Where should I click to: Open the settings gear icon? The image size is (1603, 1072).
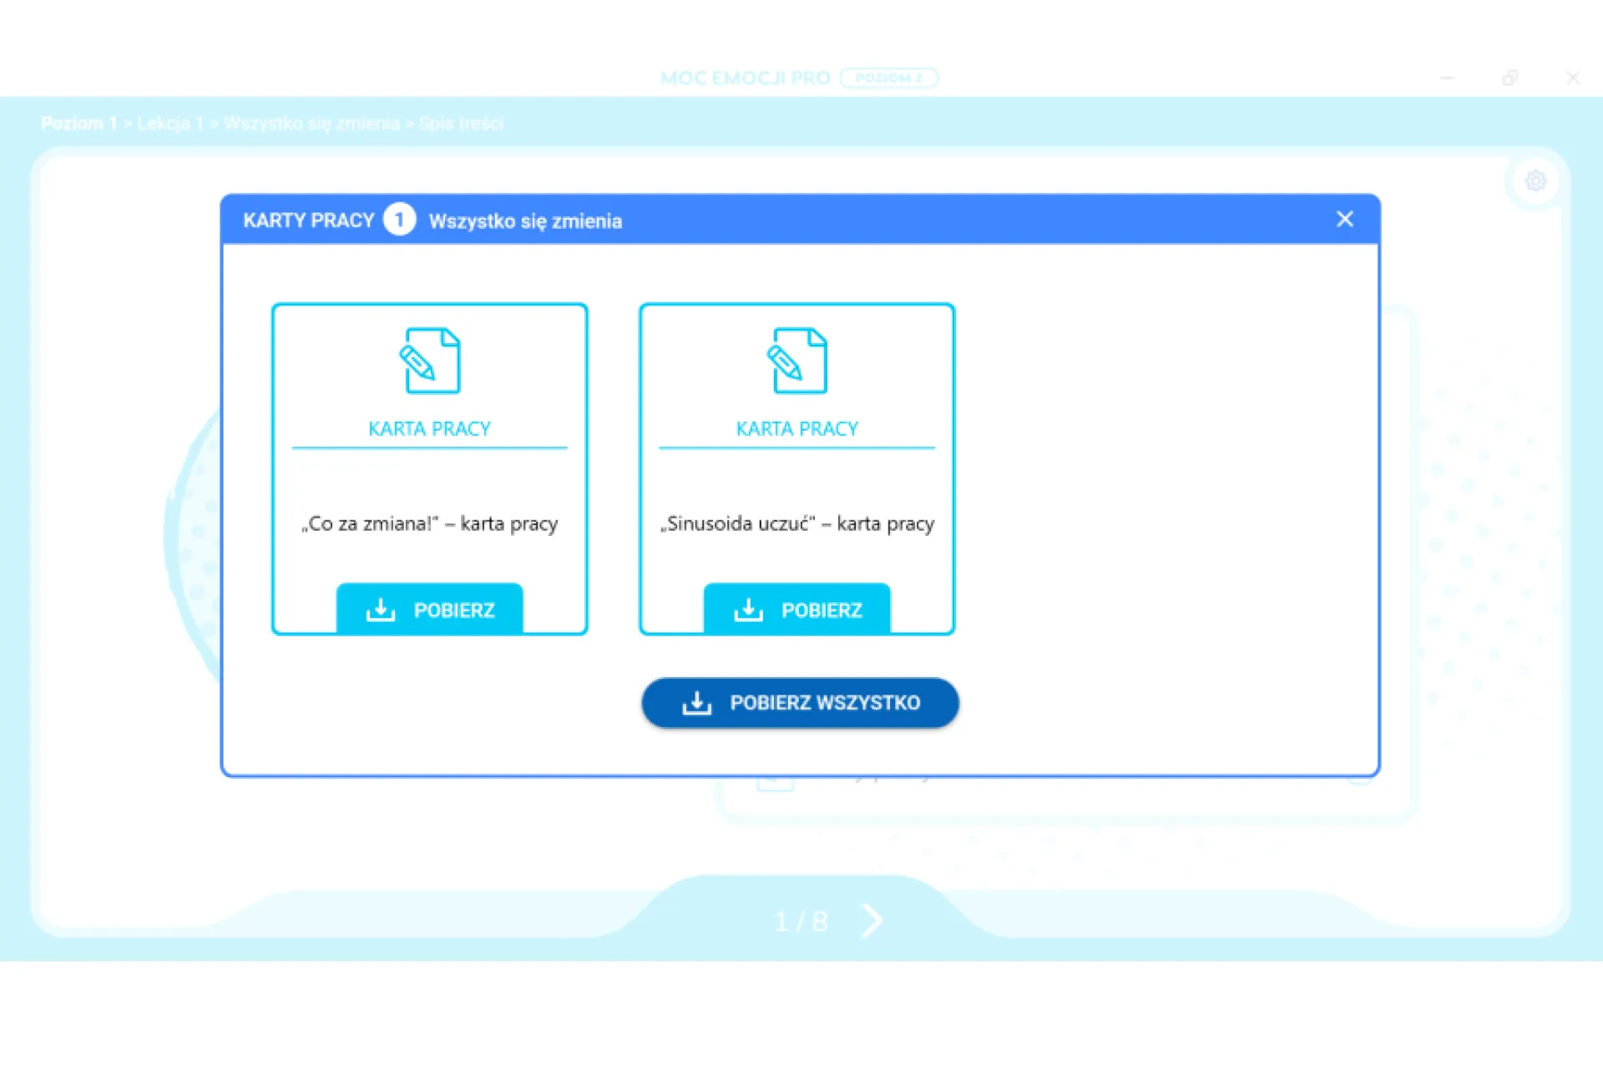click(x=1535, y=181)
